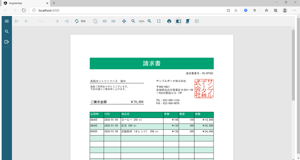300x160 pixels.
Task: Open the user profile avatar
Action: 285,10
